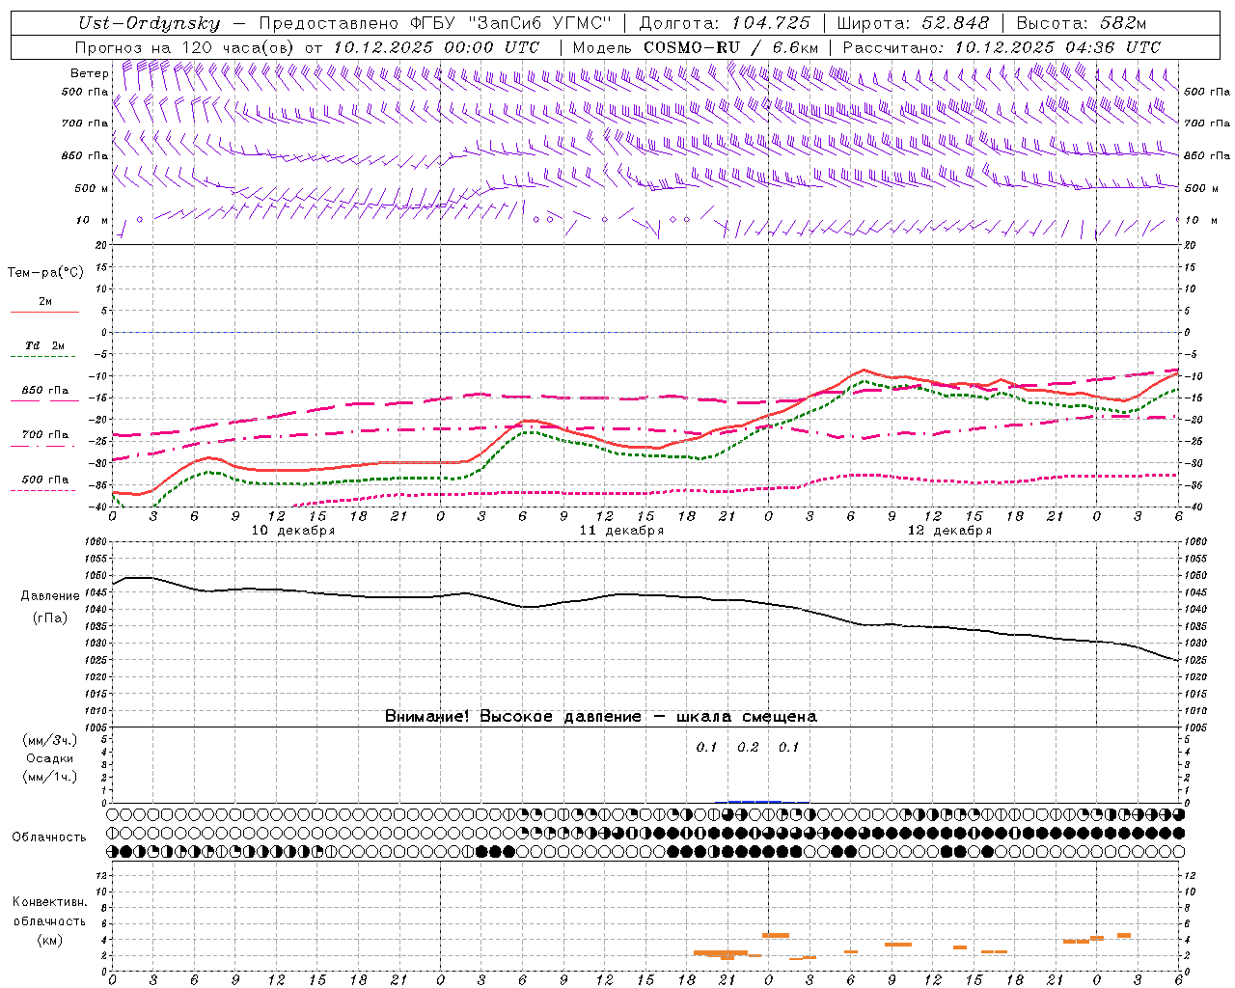Click the 500 гПа temperature legend entry
The width and height of the screenshot is (1235, 988).
click(45, 480)
